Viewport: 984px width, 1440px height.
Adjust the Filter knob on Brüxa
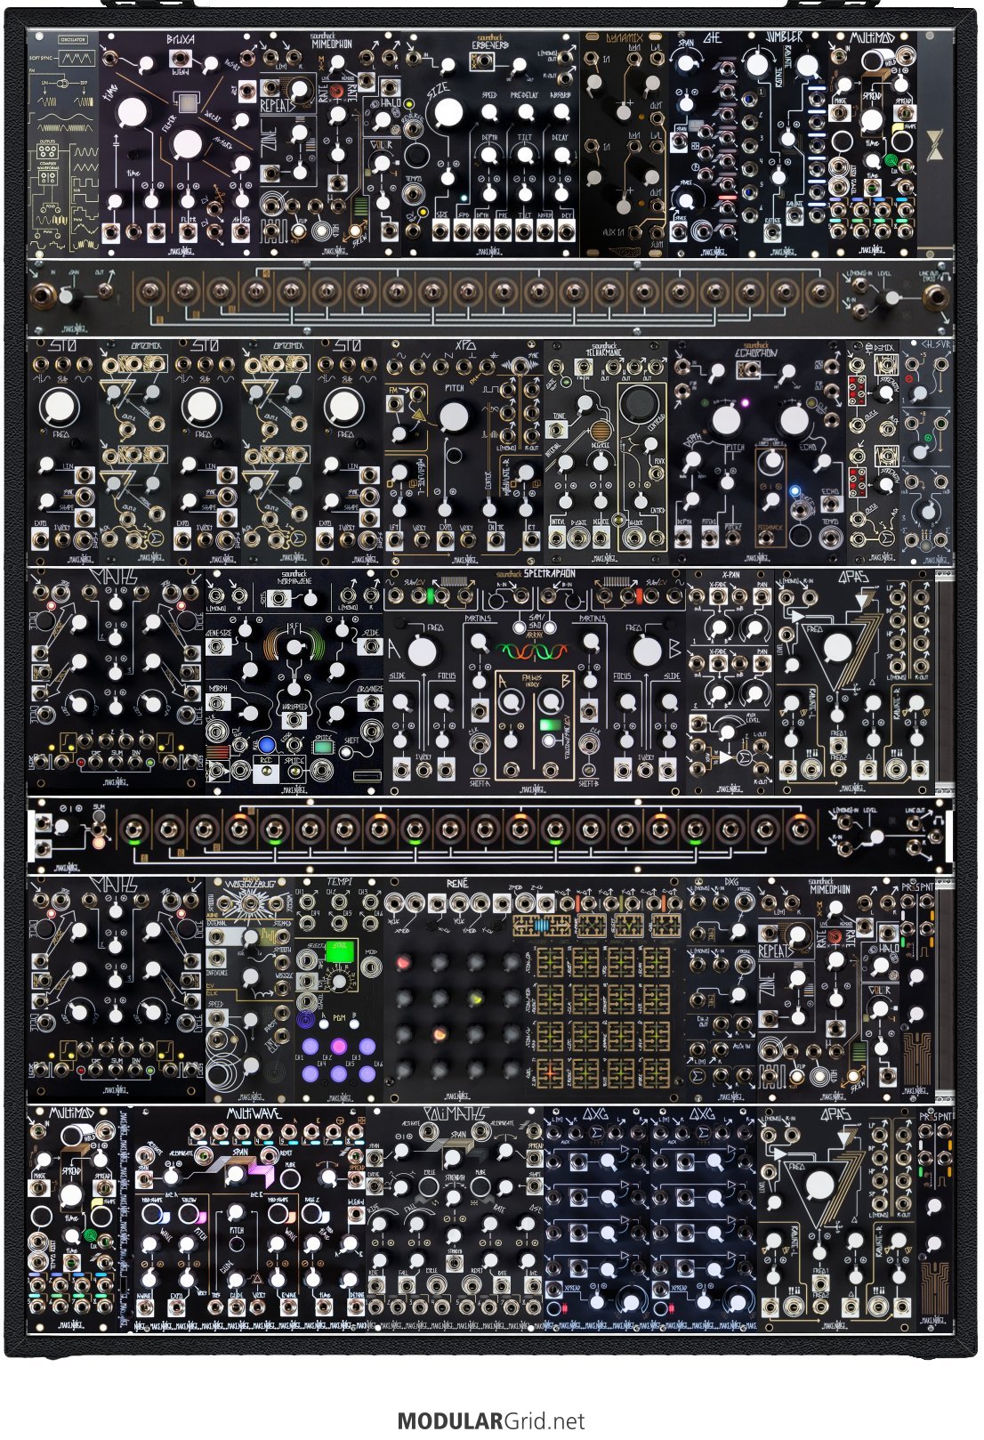point(187,144)
